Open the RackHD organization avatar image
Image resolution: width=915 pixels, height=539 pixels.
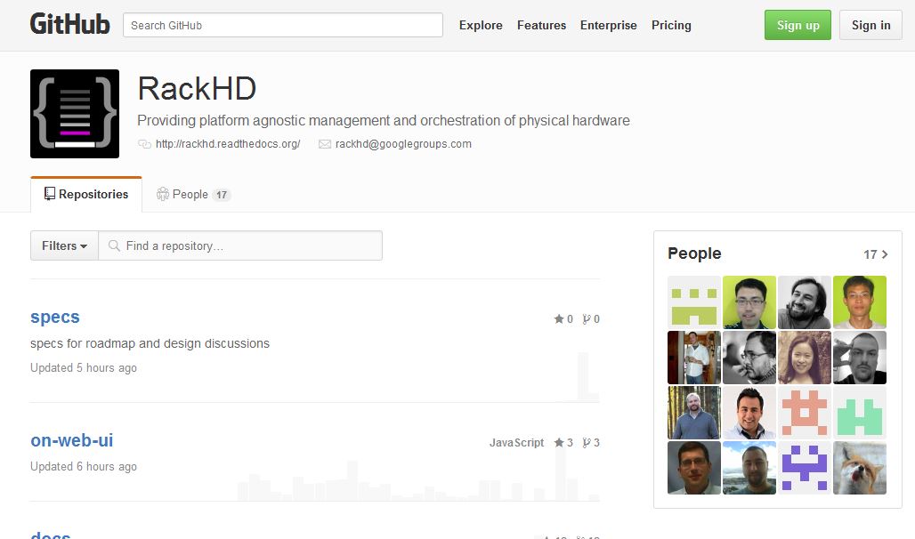(x=75, y=114)
